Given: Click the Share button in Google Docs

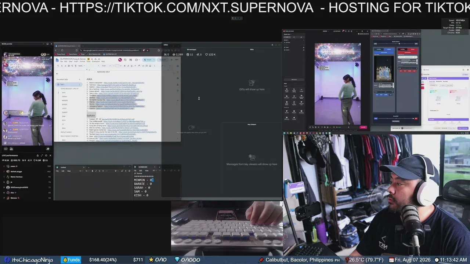Looking at the screenshot, I should tap(147, 60).
